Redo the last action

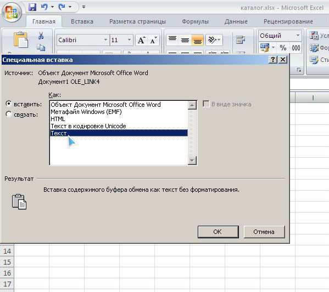62,7
